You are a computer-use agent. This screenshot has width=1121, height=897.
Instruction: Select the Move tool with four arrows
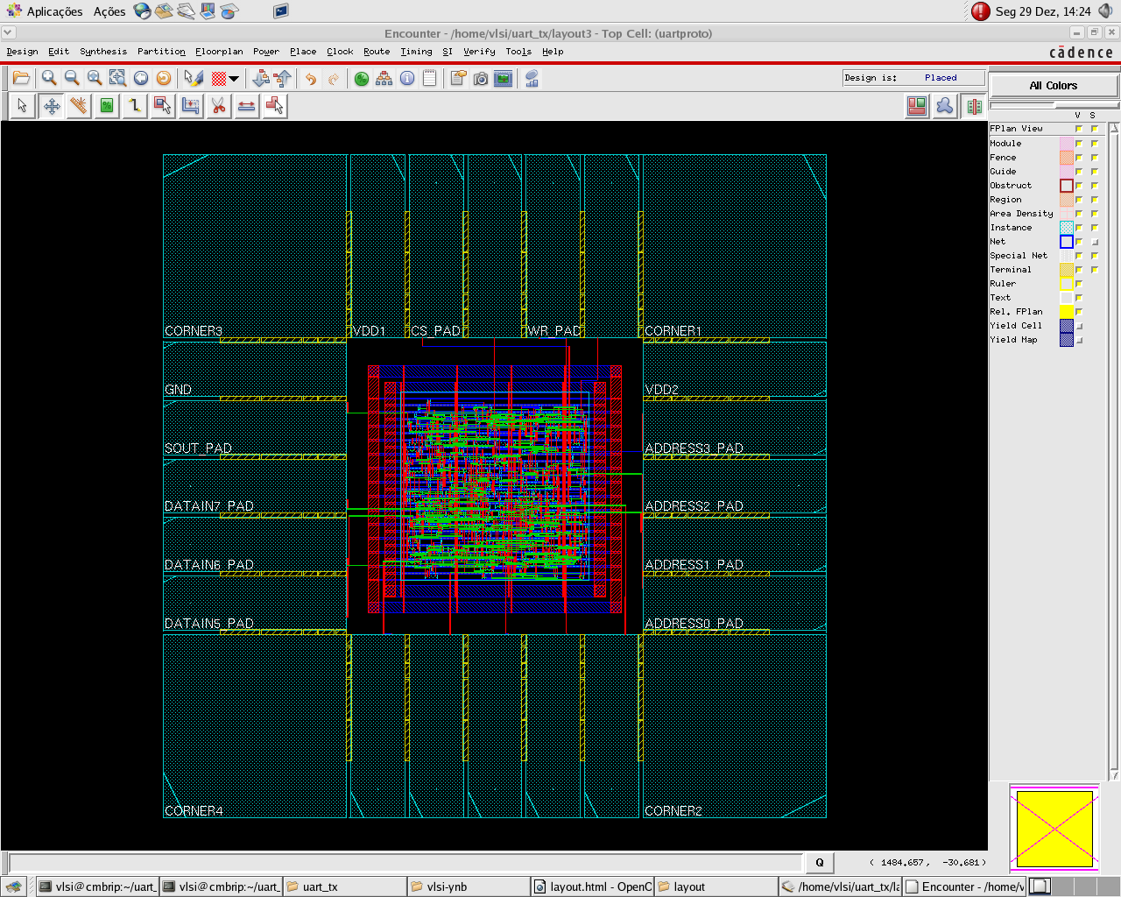click(x=52, y=106)
